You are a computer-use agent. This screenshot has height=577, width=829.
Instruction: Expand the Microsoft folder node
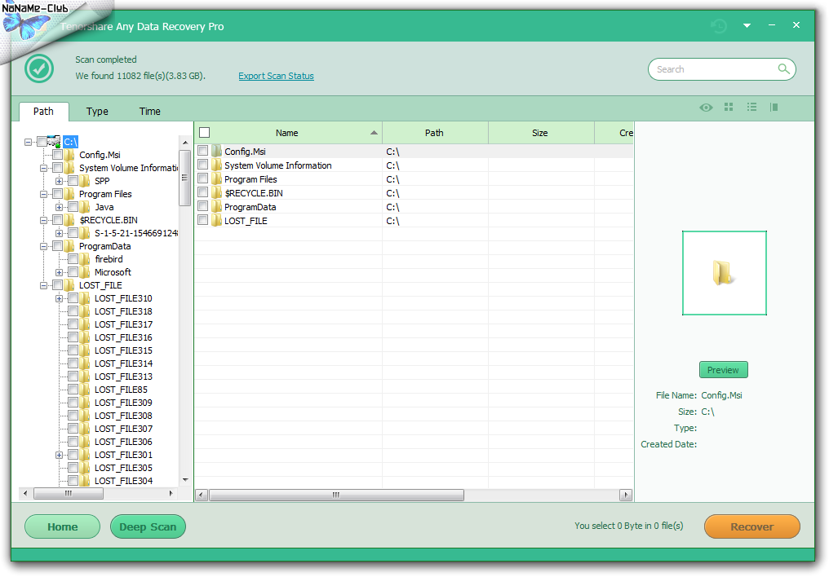point(60,272)
